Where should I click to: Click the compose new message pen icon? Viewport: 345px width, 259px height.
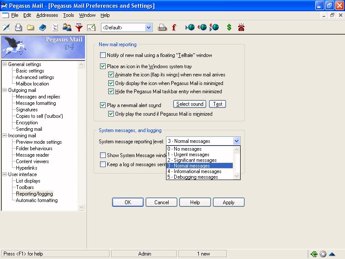pyautogui.click(x=6, y=28)
